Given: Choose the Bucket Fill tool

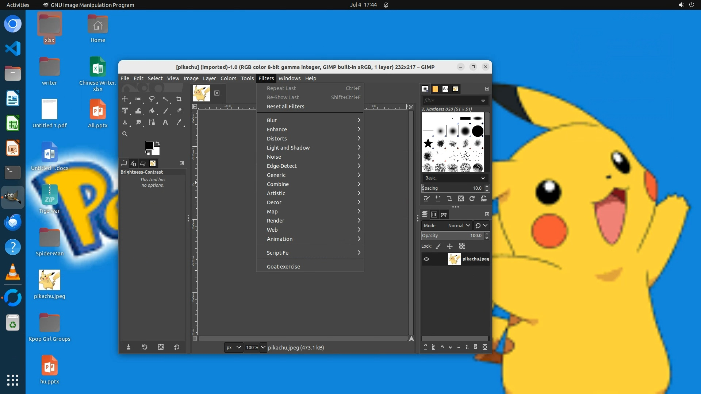Looking at the screenshot, I should click(x=152, y=111).
